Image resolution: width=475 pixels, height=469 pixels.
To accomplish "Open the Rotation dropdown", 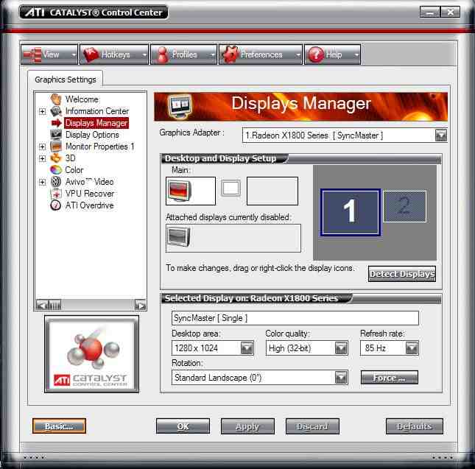I will [x=341, y=378].
